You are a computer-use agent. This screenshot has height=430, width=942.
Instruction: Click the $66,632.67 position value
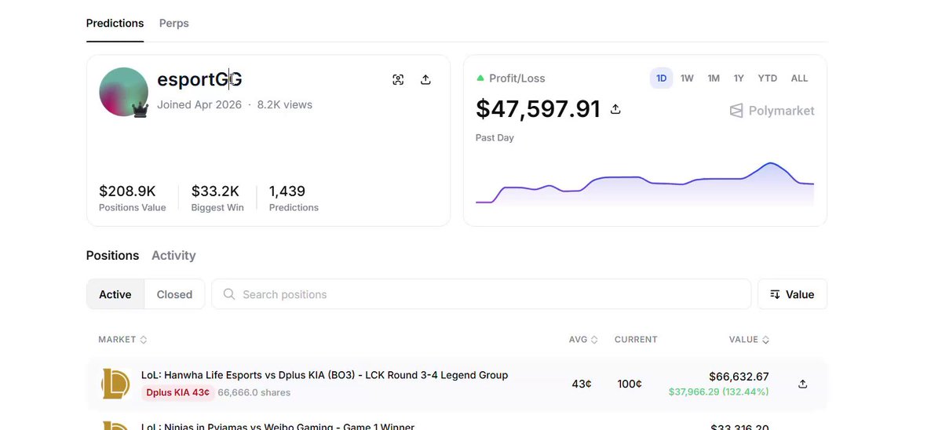point(739,377)
